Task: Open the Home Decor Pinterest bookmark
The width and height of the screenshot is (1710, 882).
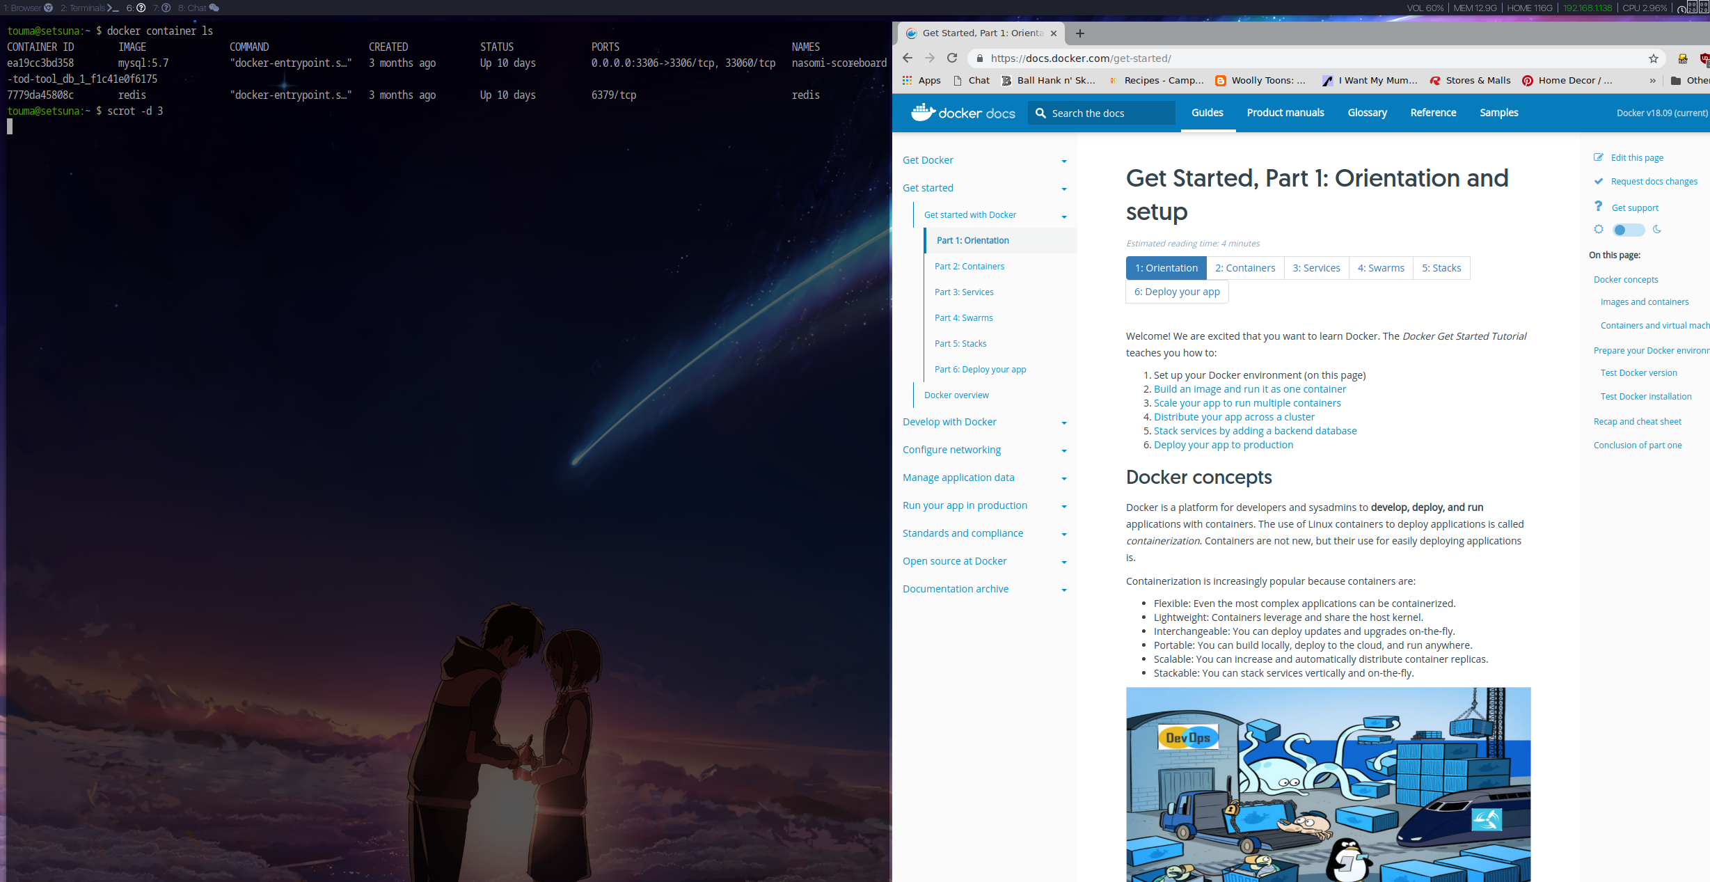Action: coord(1567,81)
